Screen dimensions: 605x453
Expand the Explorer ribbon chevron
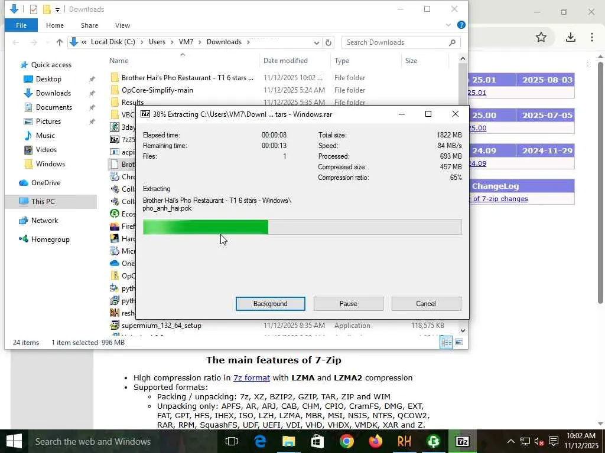448,25
